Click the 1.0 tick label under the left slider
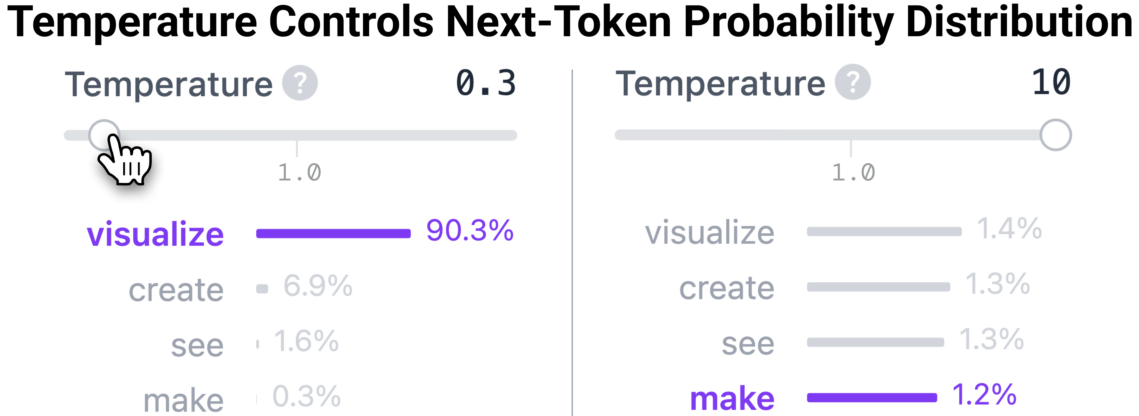The height and width of the screenshot is (416, 1139). tap(299, 172)
